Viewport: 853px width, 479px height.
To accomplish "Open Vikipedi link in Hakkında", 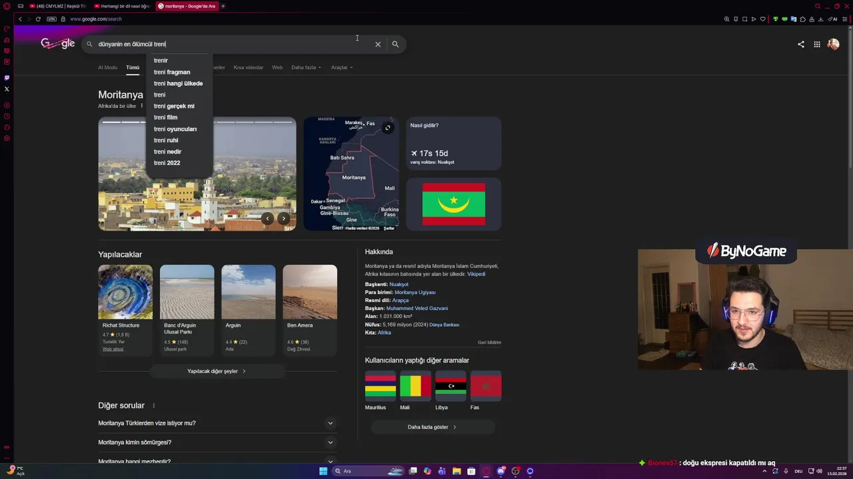I will (x=476, y=274).
